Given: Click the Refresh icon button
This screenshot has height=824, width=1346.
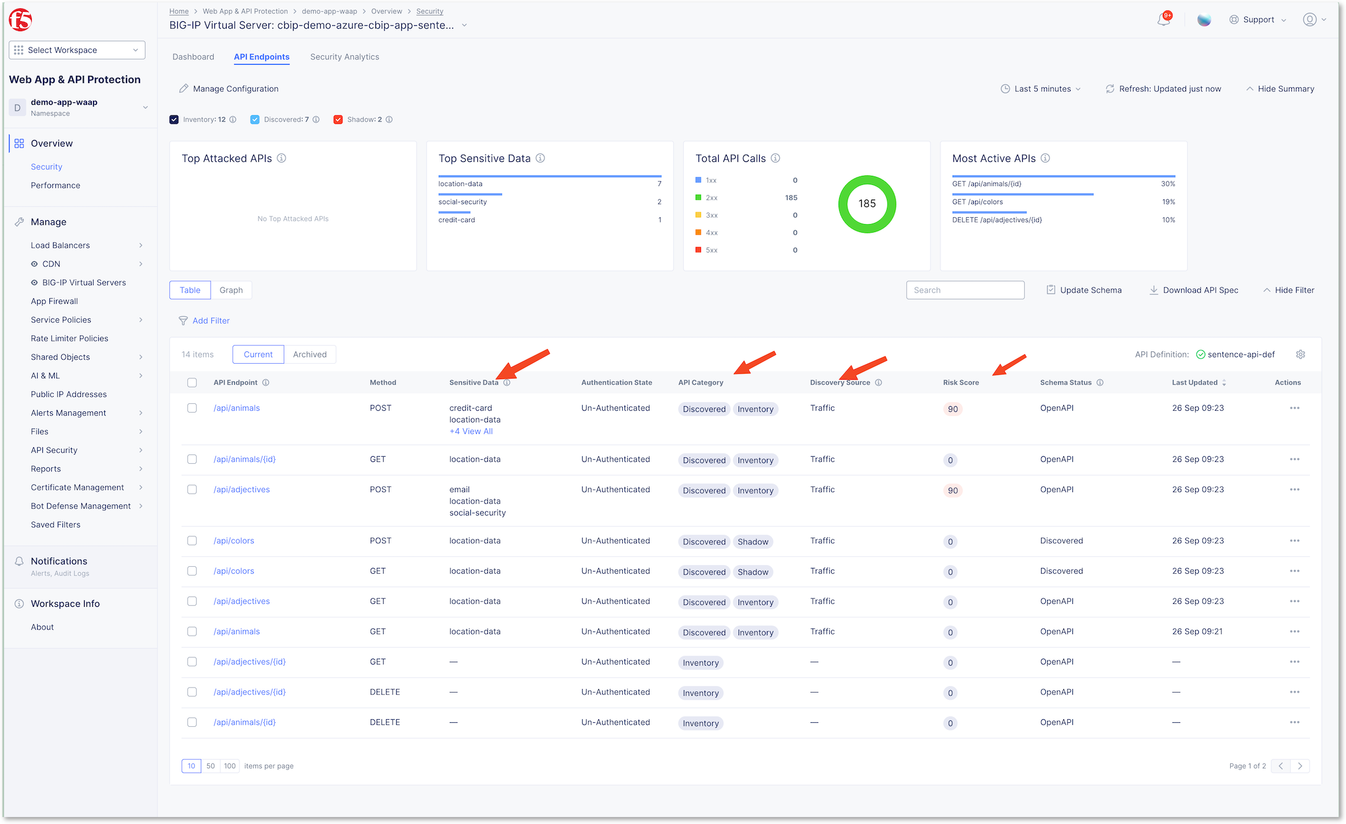Looking at the screenshot, I should (x=1110, y=89).
